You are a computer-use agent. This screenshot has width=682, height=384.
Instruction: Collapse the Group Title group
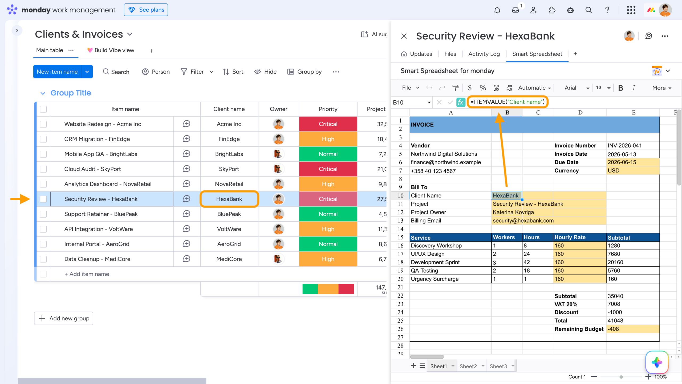click(43, 93)
